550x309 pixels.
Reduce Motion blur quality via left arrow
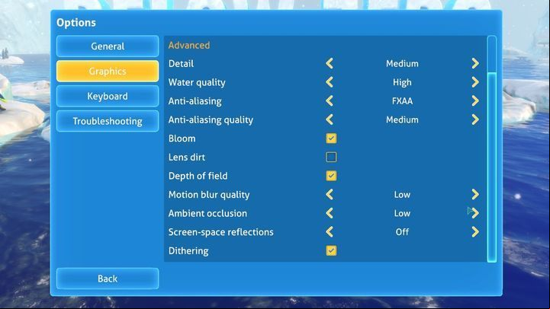[x=330, y=195]
